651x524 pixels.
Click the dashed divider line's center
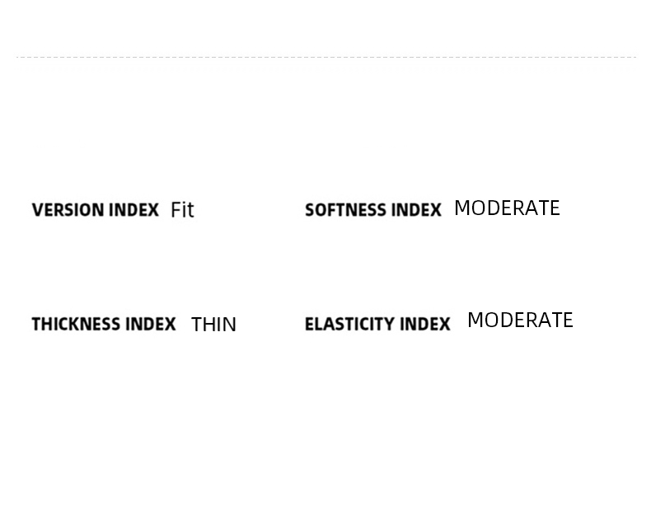pos(325,57)
